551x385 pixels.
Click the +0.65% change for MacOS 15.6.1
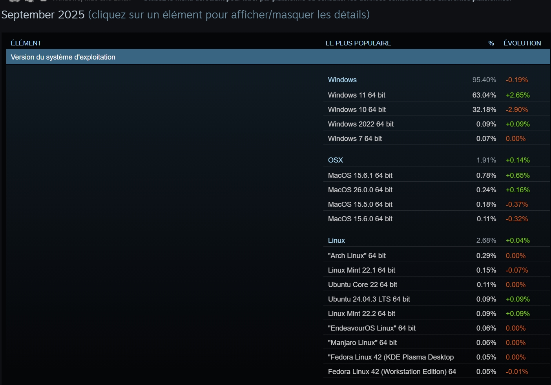518,175
